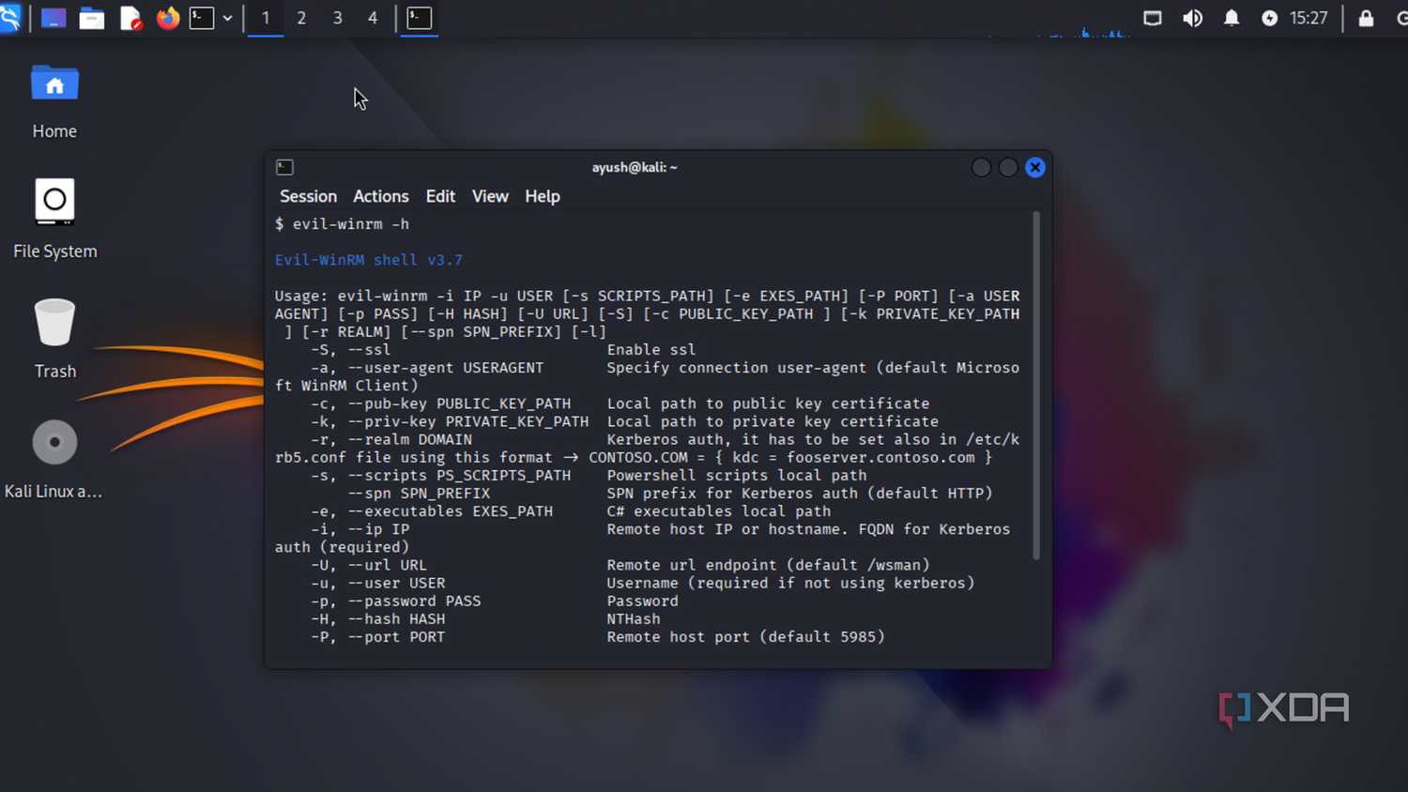The width and height of the screenshot is (1408, 792).
Task: Open the Actions menu in the terminal
Action: tap(380, 196)
